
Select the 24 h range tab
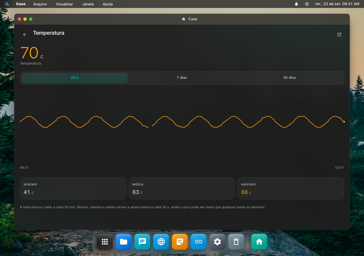point(75,78)
